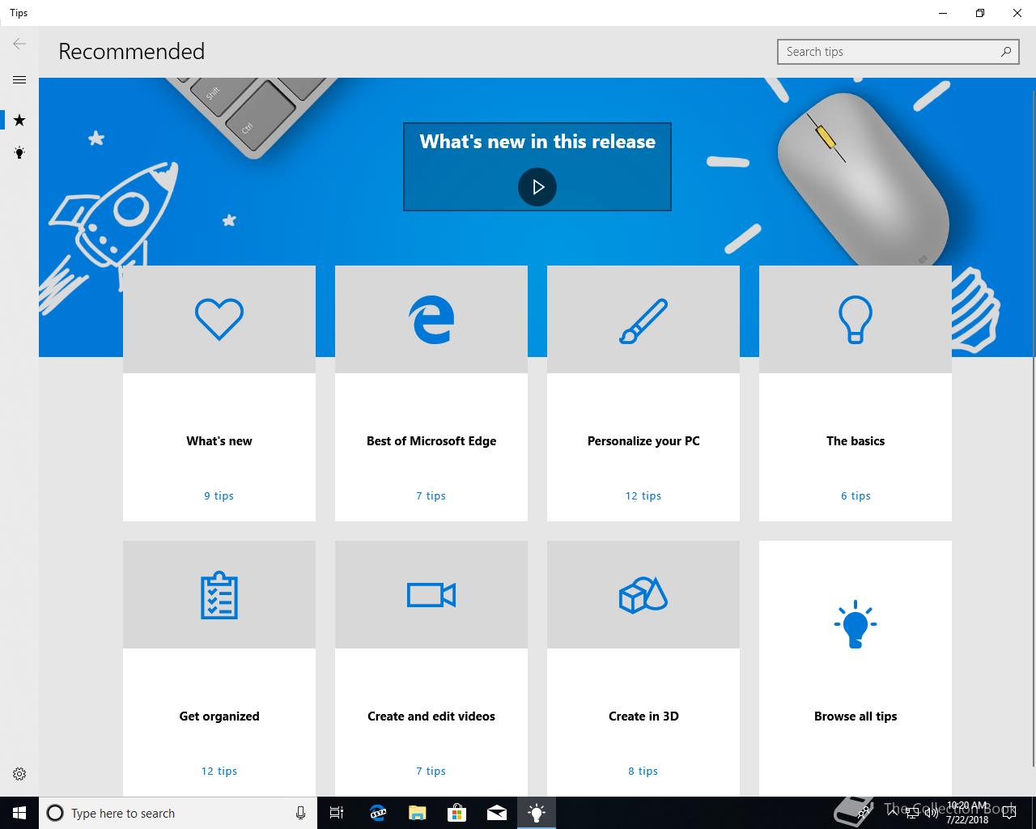Open Best of Microsoft Edge title

point(431,441)
